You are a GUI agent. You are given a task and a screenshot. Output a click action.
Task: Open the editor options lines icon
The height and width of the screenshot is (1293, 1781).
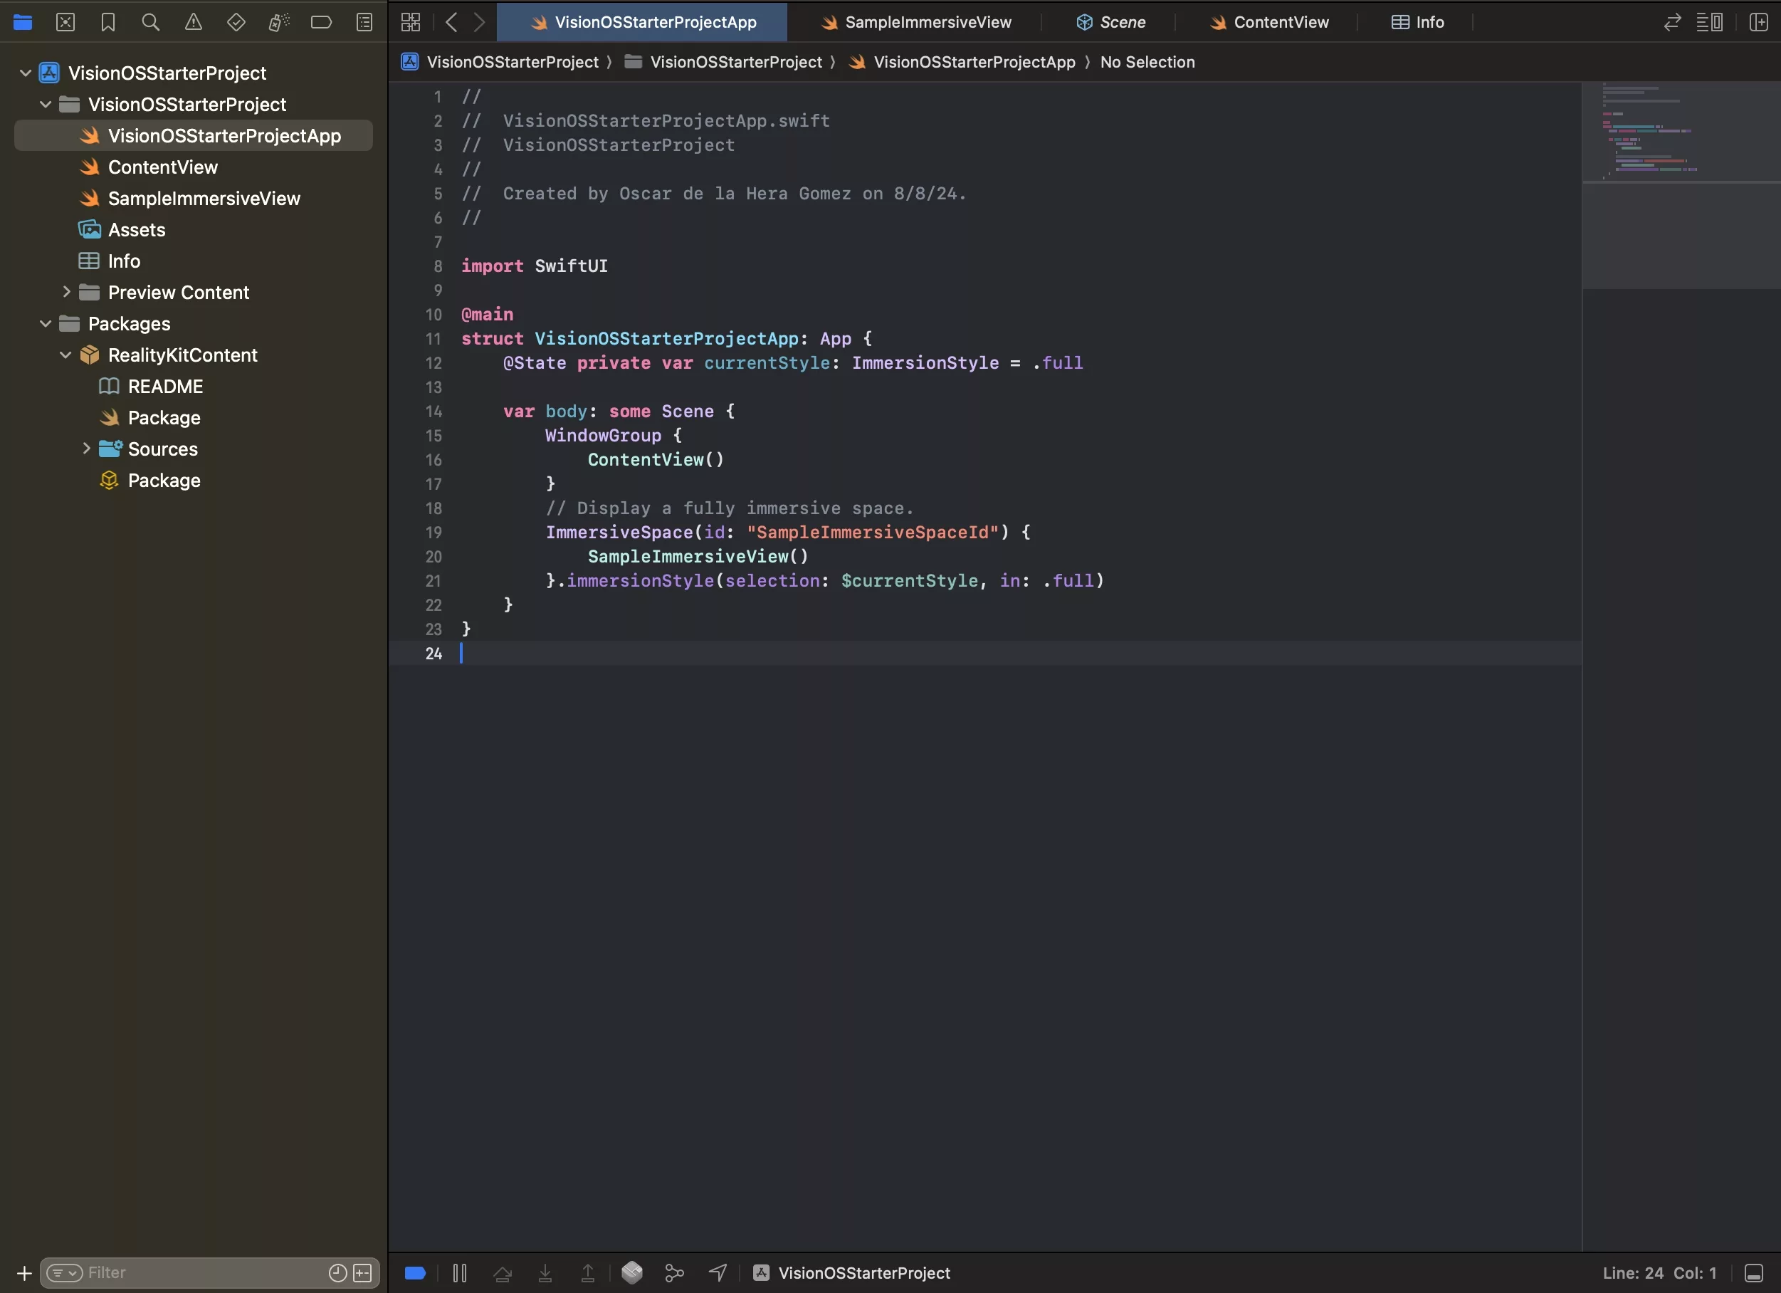pos(1710,22)
